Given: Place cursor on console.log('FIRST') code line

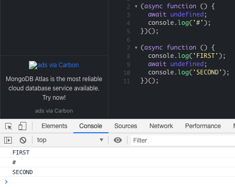Looking at the screenshot, I should click(x=186, y=56).
